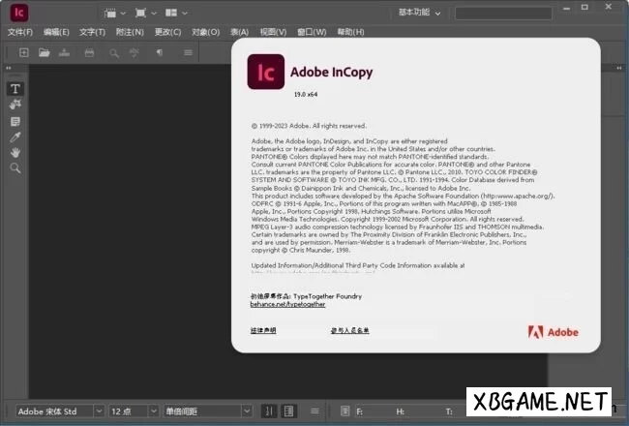This screenshot has width=629, height=426.
Task: Open the behance.net/typetogether link
Action: 287,304
